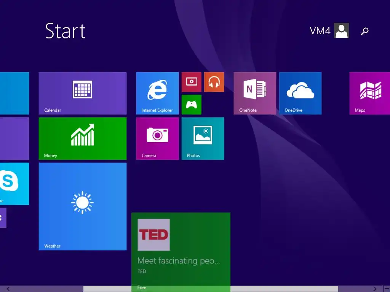The height and width of the screenshot is (292, 390).
Task: Click the zoom-out minus button at bottom corner
Action: [x=387, y=289]
